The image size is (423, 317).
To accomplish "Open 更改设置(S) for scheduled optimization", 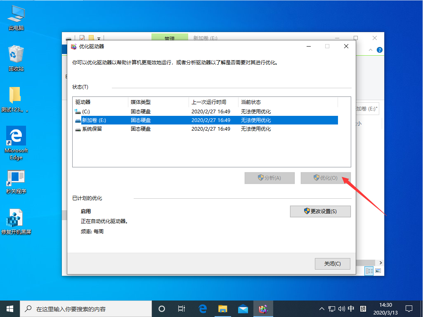I will (320, 211).
